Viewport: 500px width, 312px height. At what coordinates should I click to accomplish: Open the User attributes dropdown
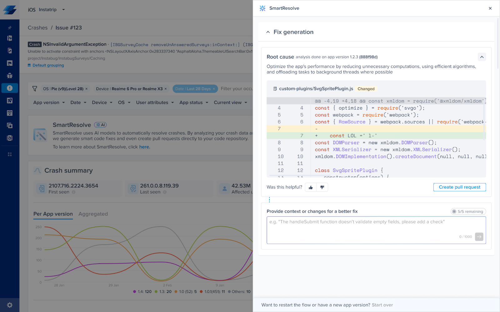coord(155,102)
